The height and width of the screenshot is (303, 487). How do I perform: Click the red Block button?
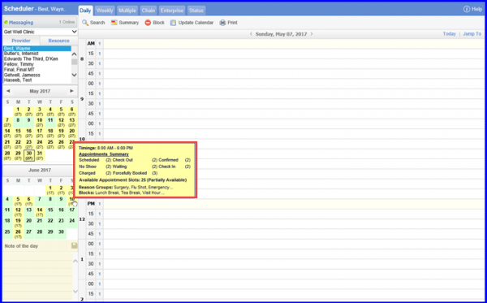[x=155, y=23]
